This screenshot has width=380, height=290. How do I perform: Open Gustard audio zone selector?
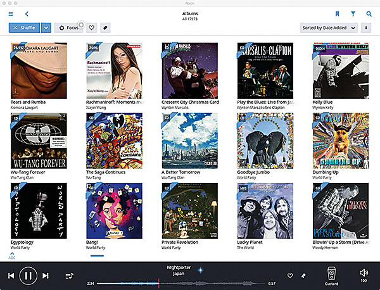331,276
